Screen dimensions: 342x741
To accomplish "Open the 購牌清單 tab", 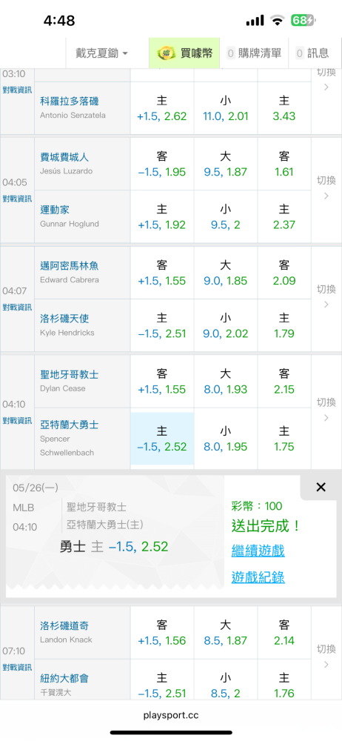I will (255, 53).
